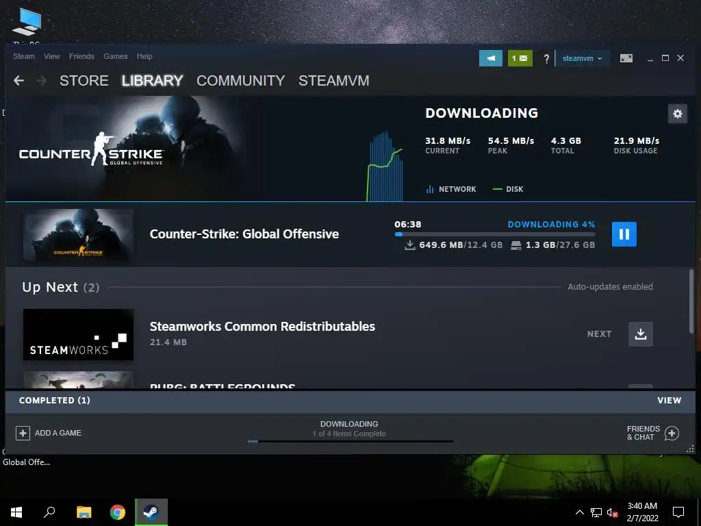Click the NETWORK graph legend
Viewport: 701px width, 526px height.
pyautogui.click(x=451, y=189)
